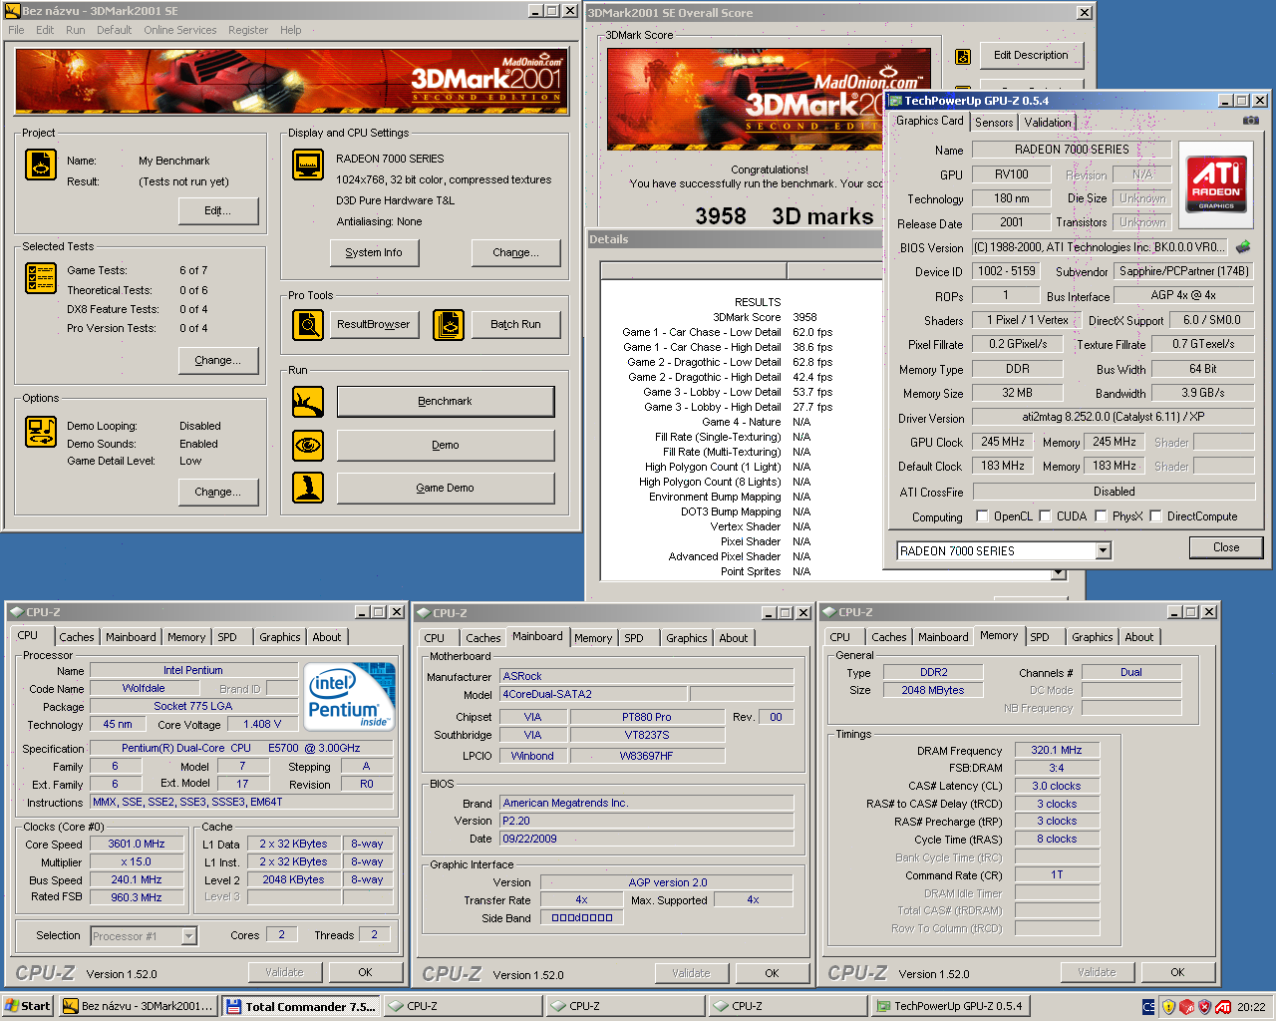Click the Selected Tests checklist icon
Screen dimensions: 1276x1021
41,278
